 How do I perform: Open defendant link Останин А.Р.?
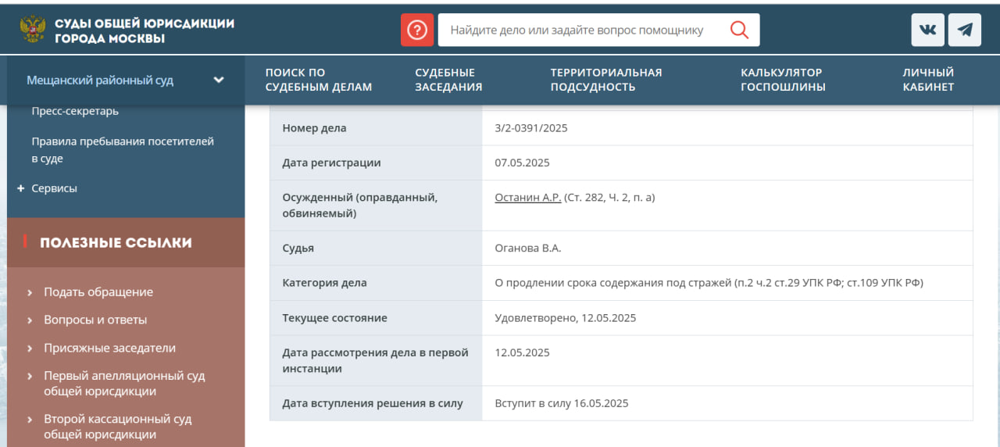[x=527, y=198]
